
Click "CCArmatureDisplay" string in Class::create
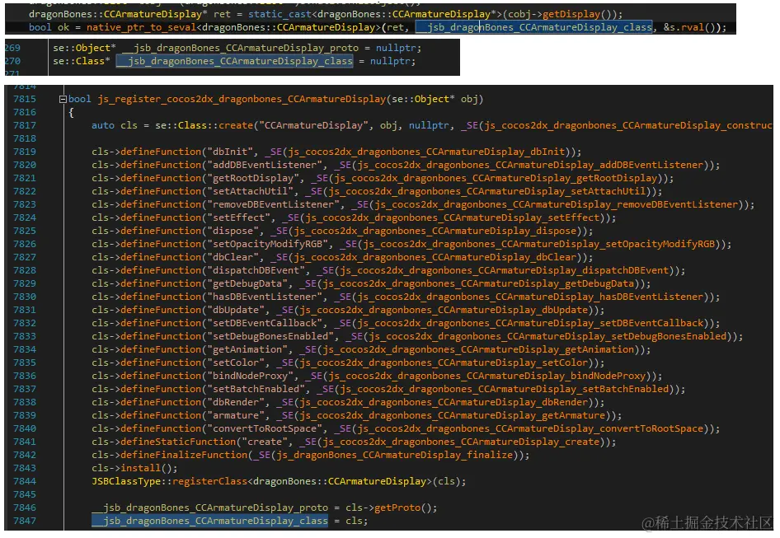tap(313, 125)
